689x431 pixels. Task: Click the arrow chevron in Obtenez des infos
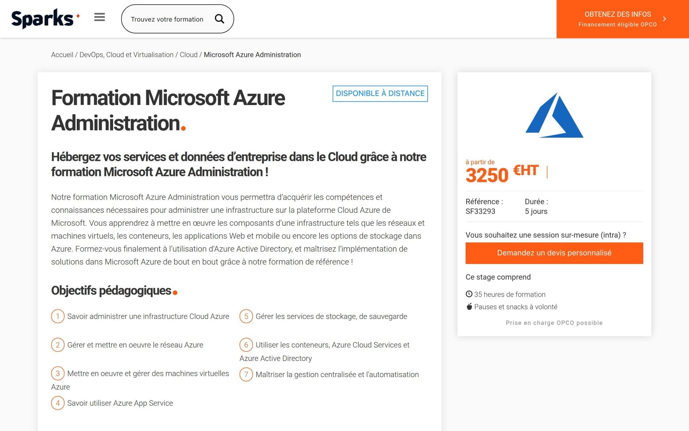click(664, 19)
